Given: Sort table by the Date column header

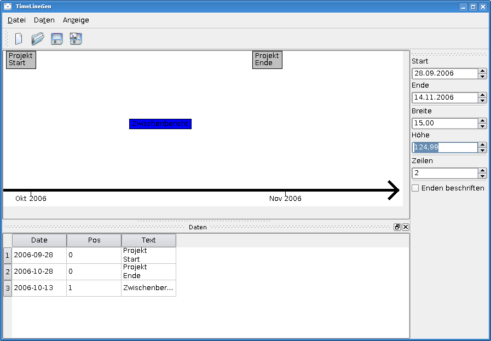Looking at the screenshot, I should (39, 240).
